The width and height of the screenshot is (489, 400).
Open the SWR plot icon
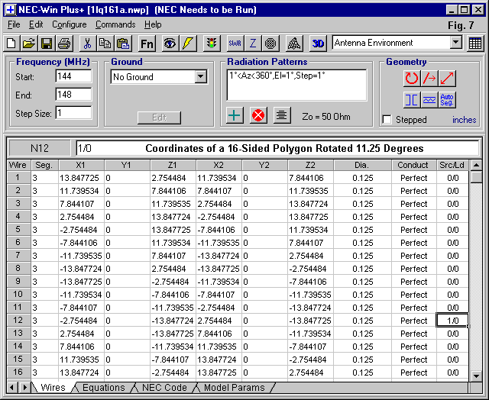235,44
